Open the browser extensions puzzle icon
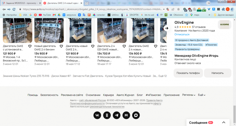Screen dimensions: 236x126 tap(223, 9)
